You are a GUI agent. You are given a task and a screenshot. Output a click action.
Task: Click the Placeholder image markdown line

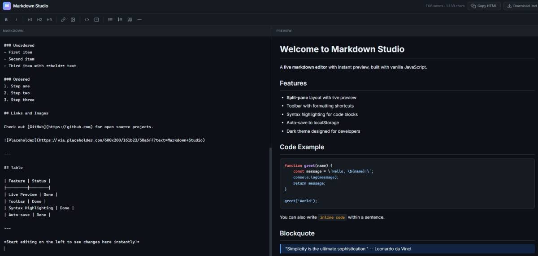[104, 140]
